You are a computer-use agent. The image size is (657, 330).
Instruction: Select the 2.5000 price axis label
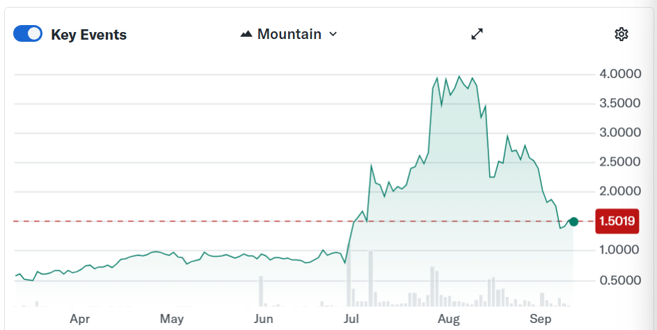619,162
